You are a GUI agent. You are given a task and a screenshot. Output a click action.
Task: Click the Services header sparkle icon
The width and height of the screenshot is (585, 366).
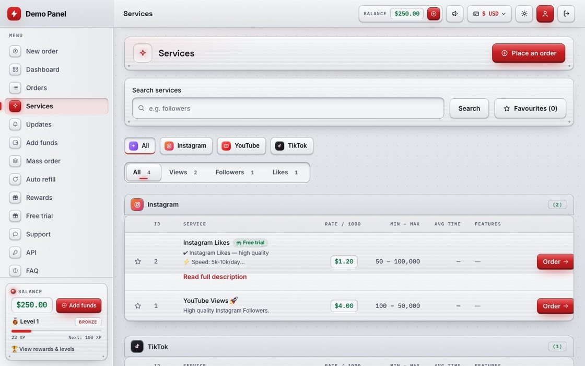(143, 53)
